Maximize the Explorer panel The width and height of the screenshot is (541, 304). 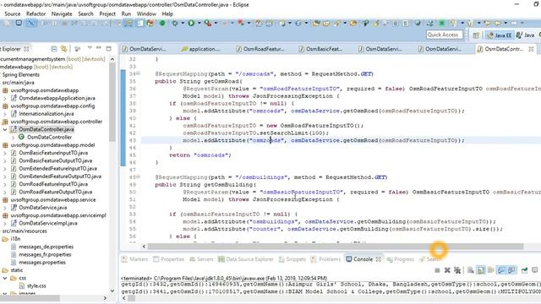tap(109, 49)
